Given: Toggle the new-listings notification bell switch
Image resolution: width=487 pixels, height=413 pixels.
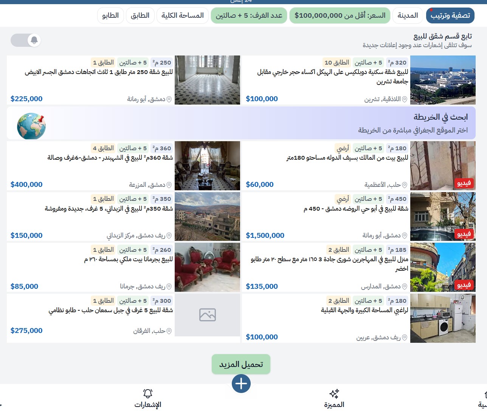Looking at the screenshot, I should point(26,40).
